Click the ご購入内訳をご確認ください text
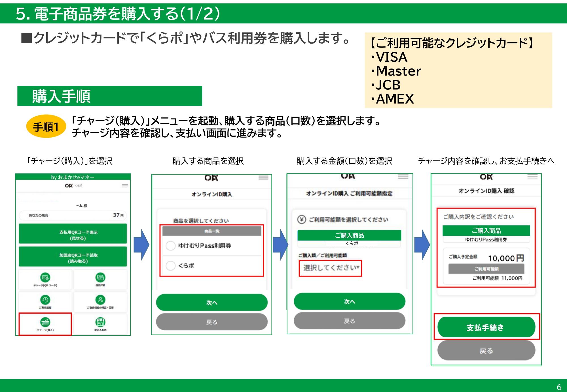This screenshot has width=567, height=392. point(479,217)
